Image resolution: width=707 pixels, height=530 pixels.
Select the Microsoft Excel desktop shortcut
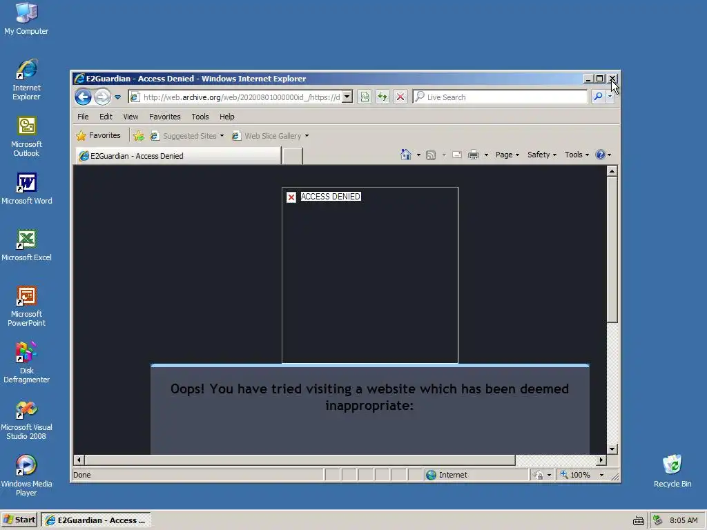(x=26, y=245)
